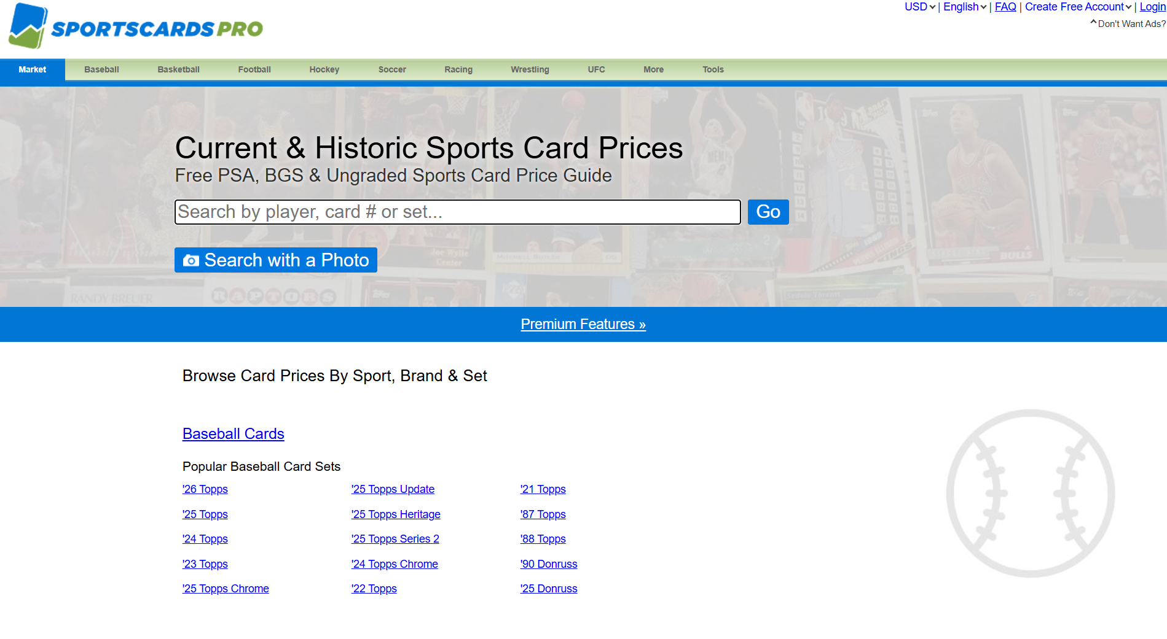Open the Baseball Cards heading link
Viewport: 1167px width, 639px height.
[x=233, y=434]
